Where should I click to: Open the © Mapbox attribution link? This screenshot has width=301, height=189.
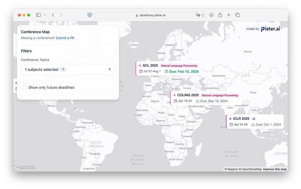(x=231, y=169)
